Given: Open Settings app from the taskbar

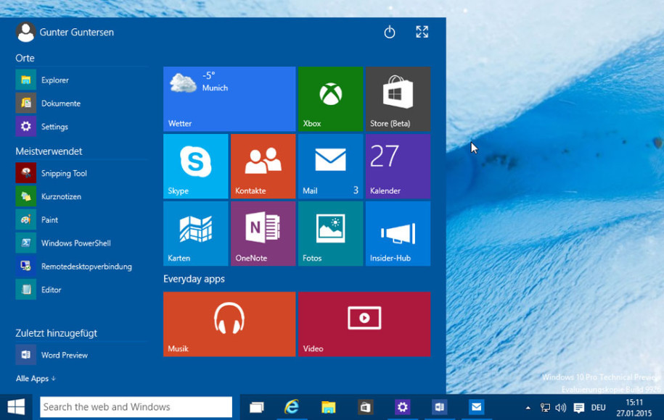Looking at the screenshot, I should [x=402, y=407].
